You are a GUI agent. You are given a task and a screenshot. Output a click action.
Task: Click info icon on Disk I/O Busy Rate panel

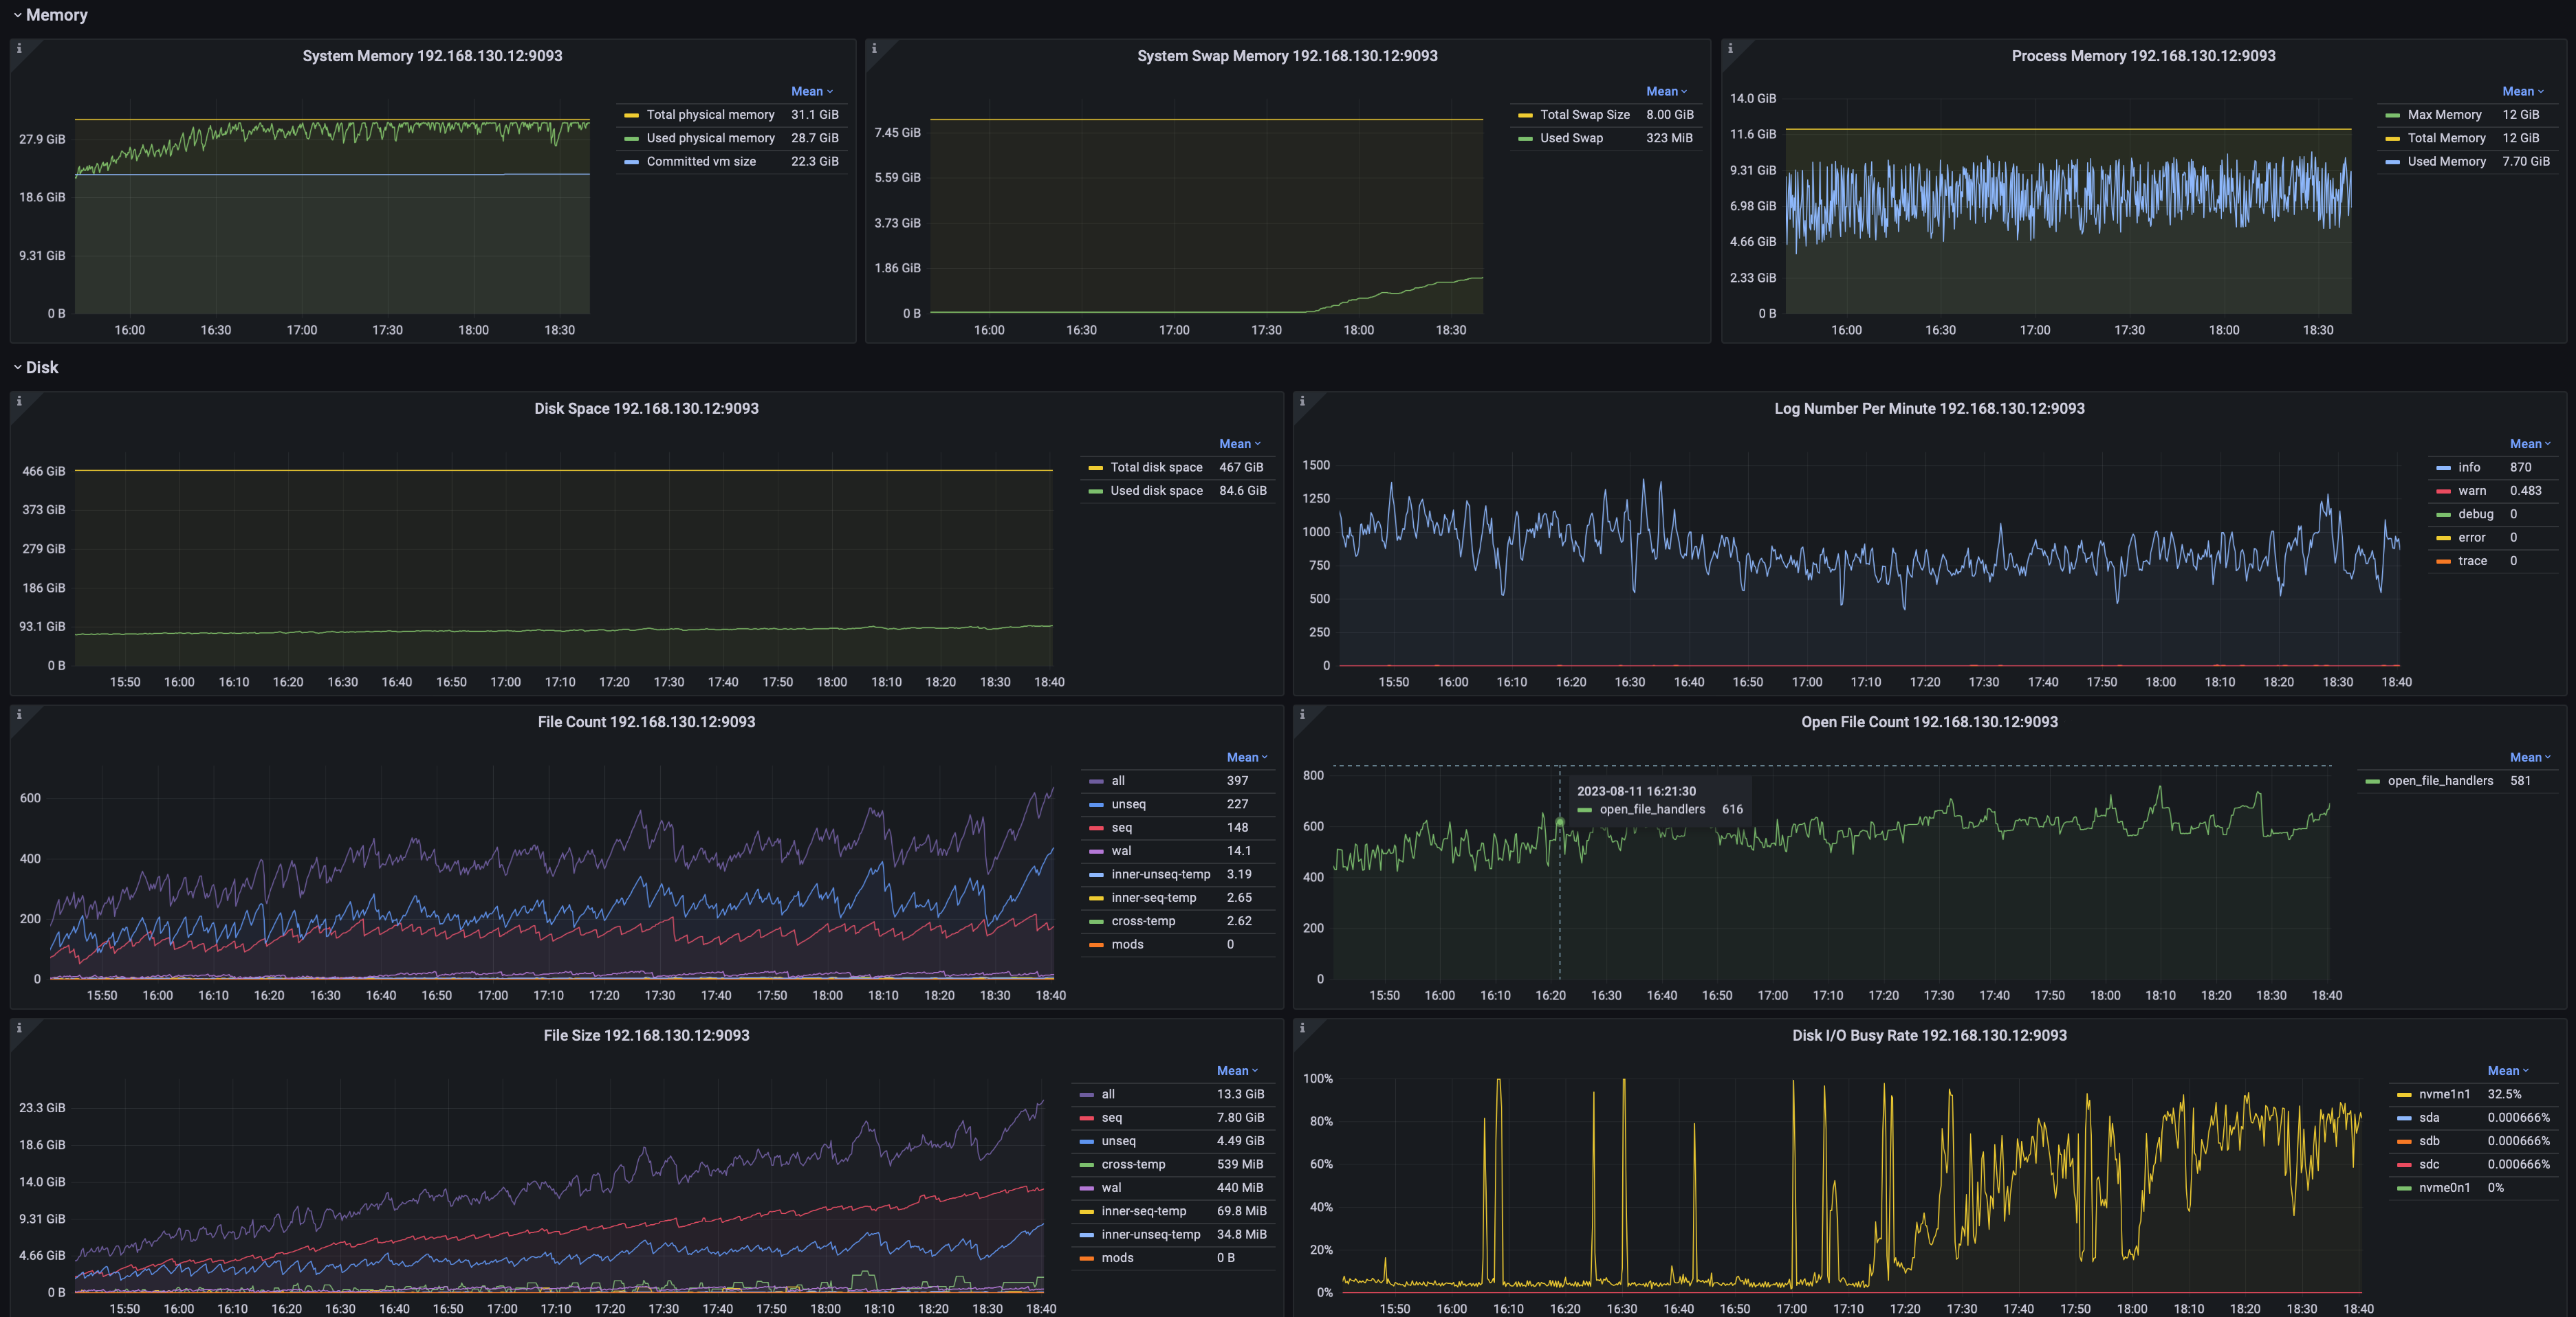pos(1302,1027)
